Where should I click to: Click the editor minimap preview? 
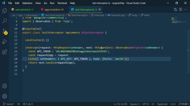179,20
